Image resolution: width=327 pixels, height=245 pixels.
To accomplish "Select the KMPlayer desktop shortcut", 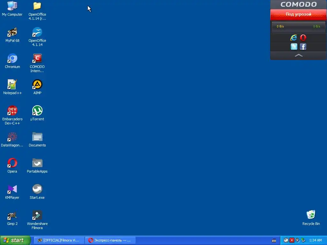I will coord(12,192).
